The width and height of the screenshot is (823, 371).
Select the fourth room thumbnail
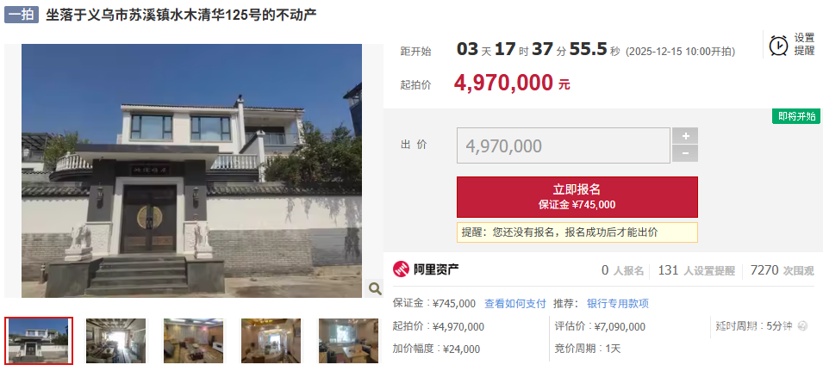(x=271, y=341)
